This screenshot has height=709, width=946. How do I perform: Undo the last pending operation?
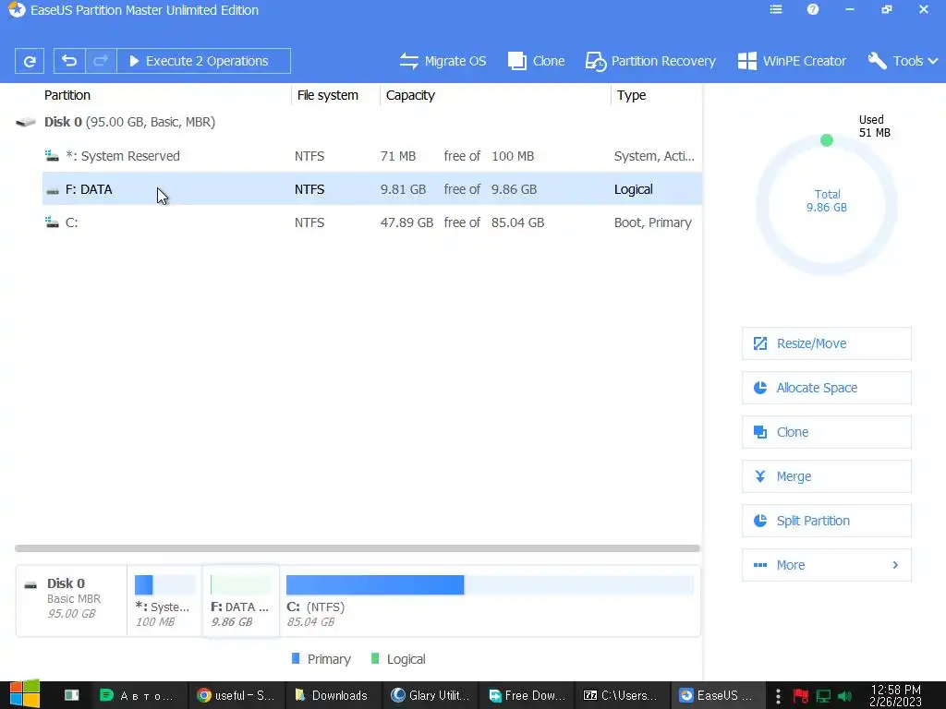(69, 61)
